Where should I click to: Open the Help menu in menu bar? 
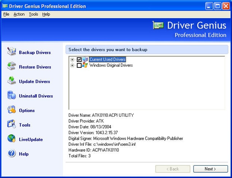pos(46,14)
